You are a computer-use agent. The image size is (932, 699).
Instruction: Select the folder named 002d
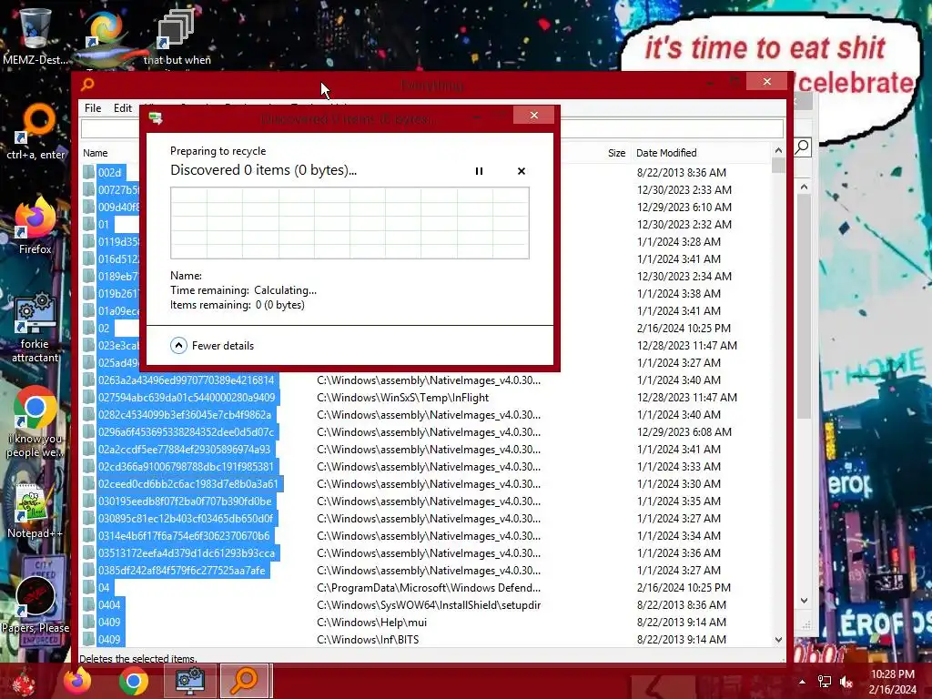coord(110,172)
